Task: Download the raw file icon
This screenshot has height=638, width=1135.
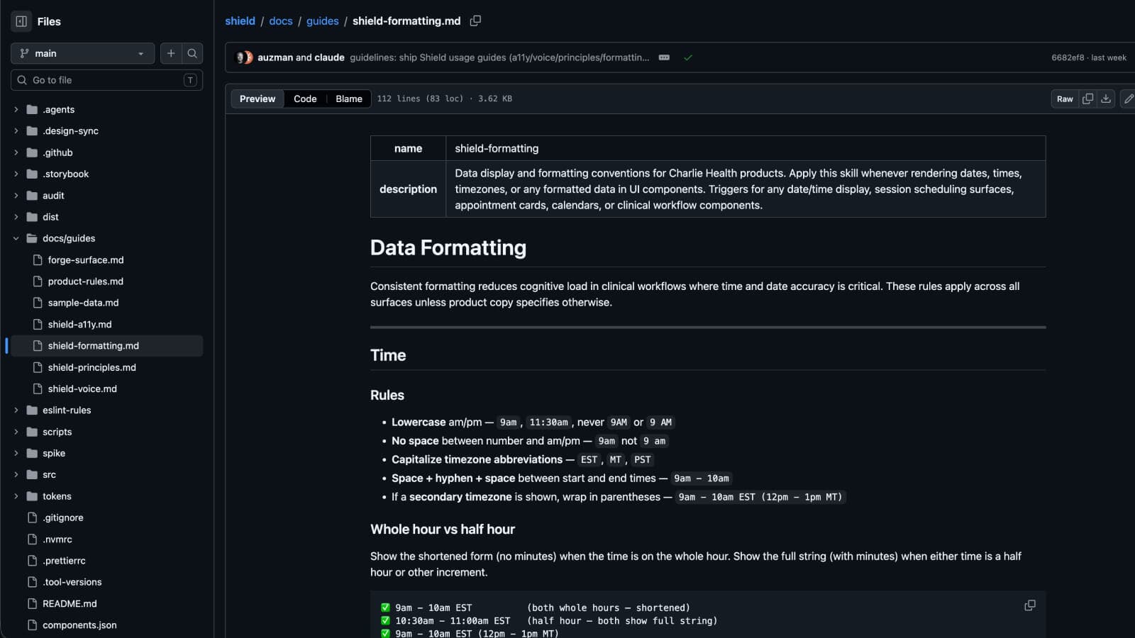Action: [1106, 99]
